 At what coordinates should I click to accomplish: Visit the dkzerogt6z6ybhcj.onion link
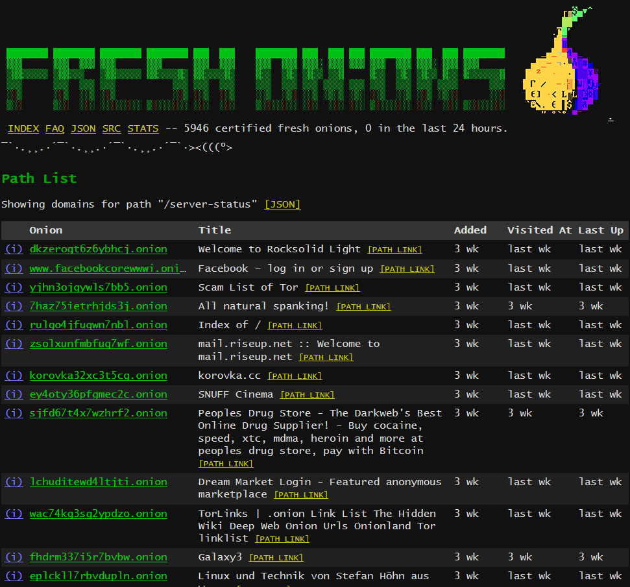click(99, 249)
